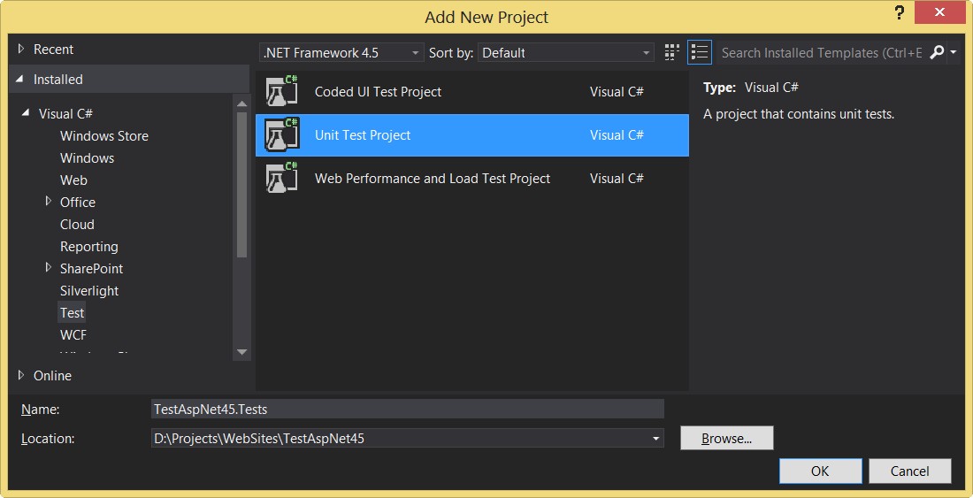Open the help question mark button

pos(900,13)
